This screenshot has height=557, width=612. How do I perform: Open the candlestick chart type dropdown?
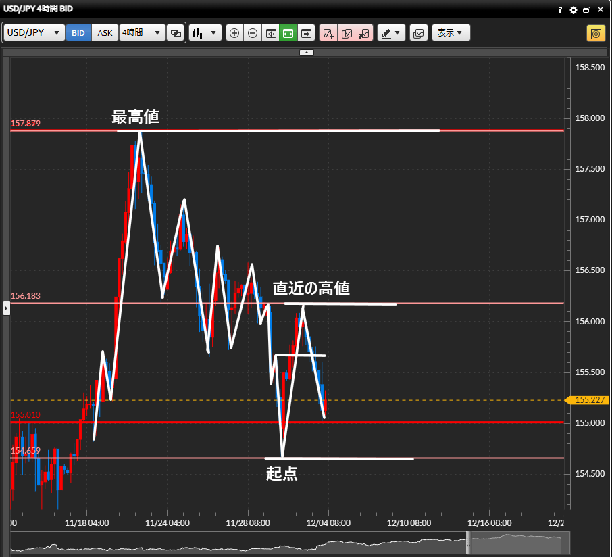[205, 32]
